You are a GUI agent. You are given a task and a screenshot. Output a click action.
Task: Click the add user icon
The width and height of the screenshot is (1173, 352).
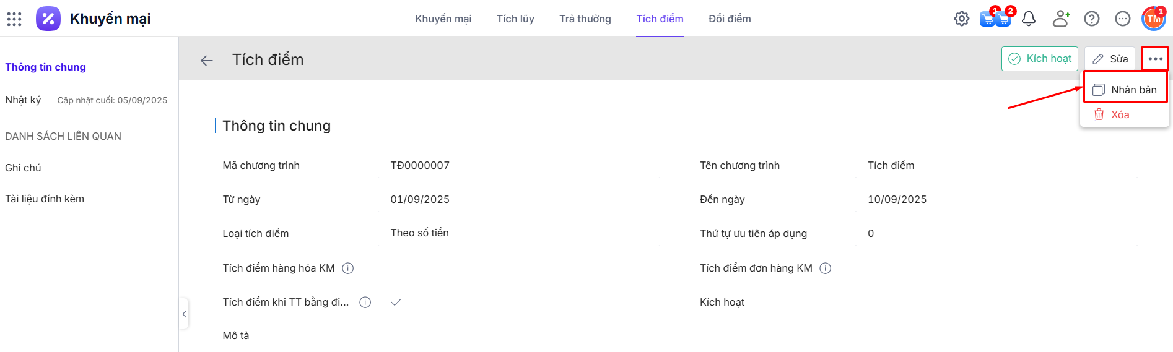pos(1061,19)
